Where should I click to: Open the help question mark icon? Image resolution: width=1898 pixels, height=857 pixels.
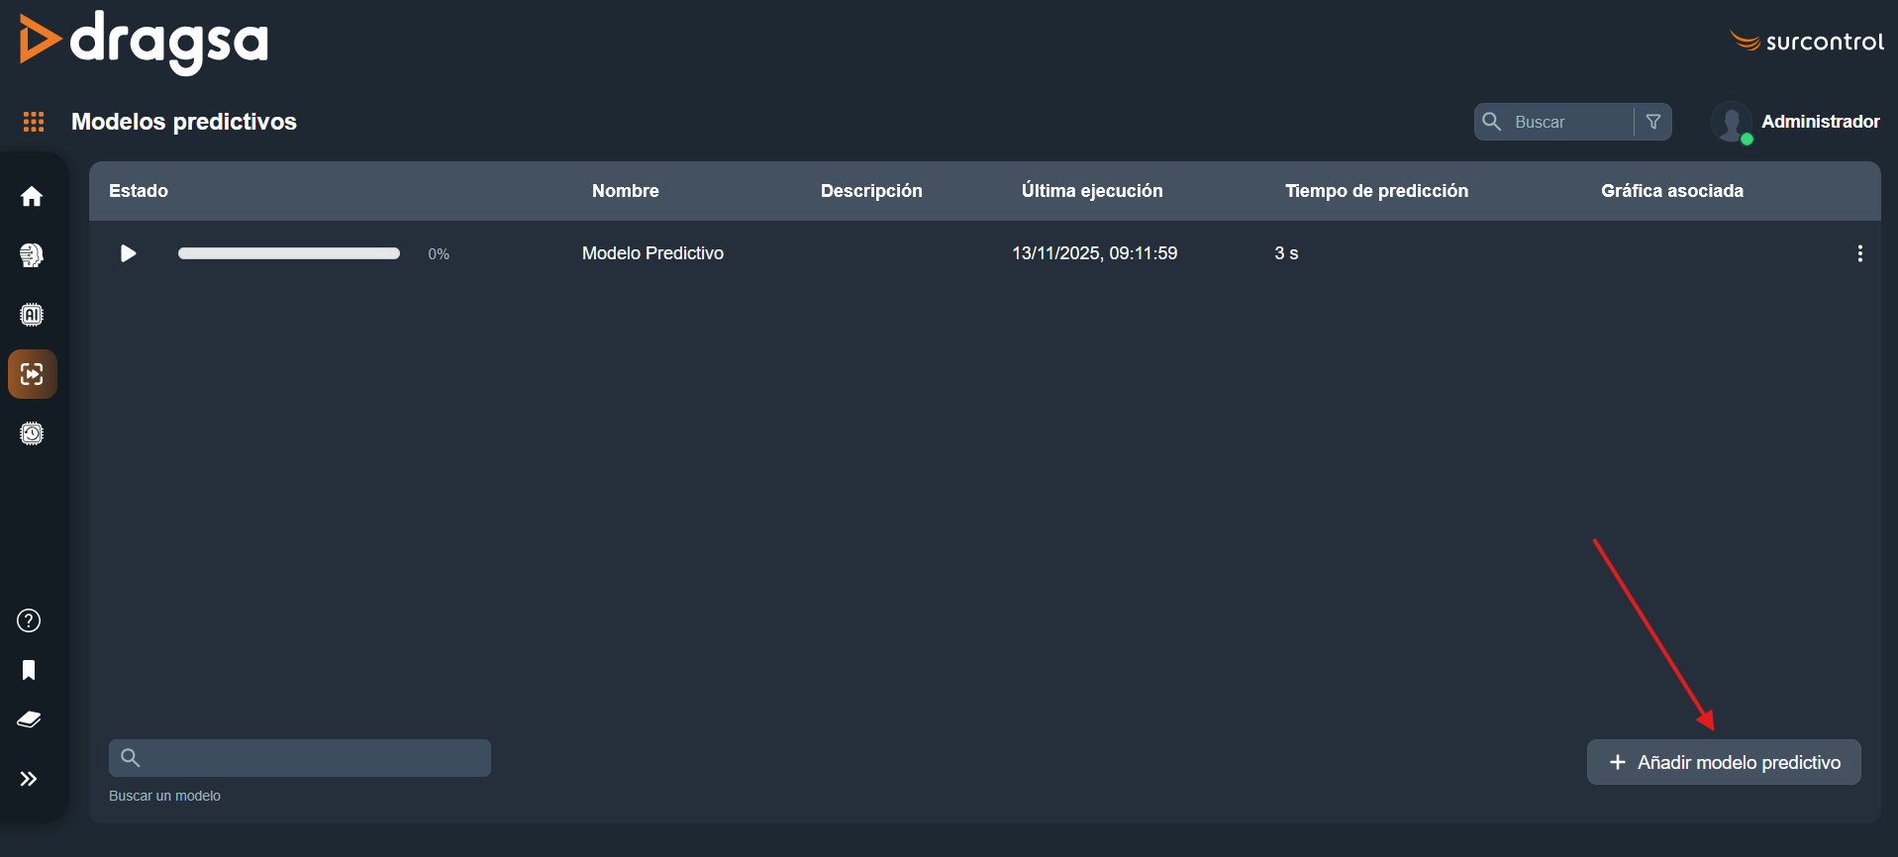29,620
